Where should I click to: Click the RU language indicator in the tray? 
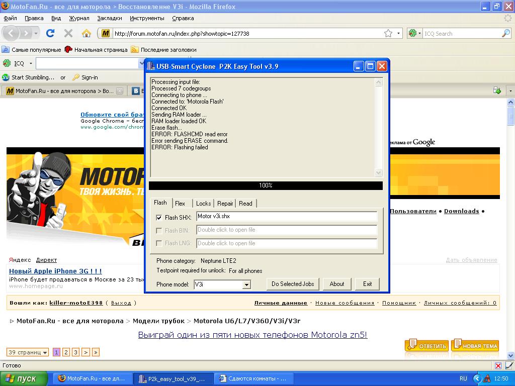point(463,378)
